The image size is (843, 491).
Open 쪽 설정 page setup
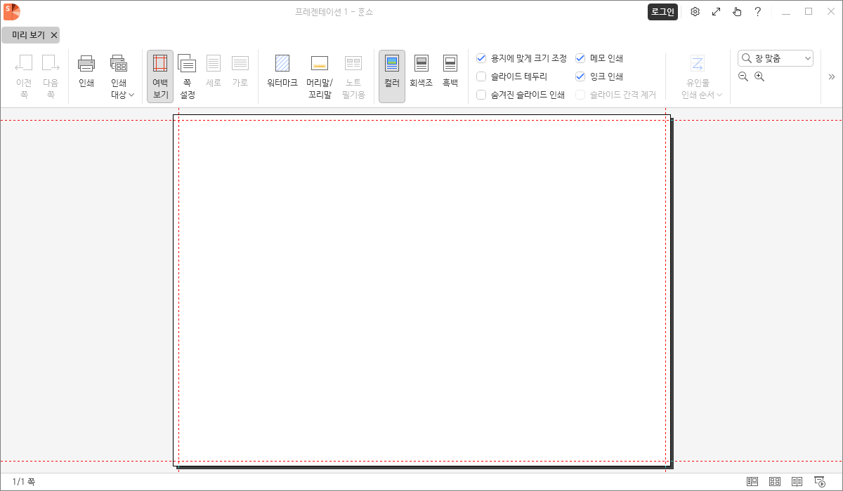188,76
